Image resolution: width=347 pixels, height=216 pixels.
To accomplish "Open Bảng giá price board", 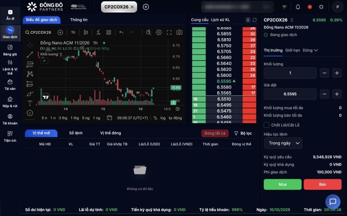I will (10, 50).
